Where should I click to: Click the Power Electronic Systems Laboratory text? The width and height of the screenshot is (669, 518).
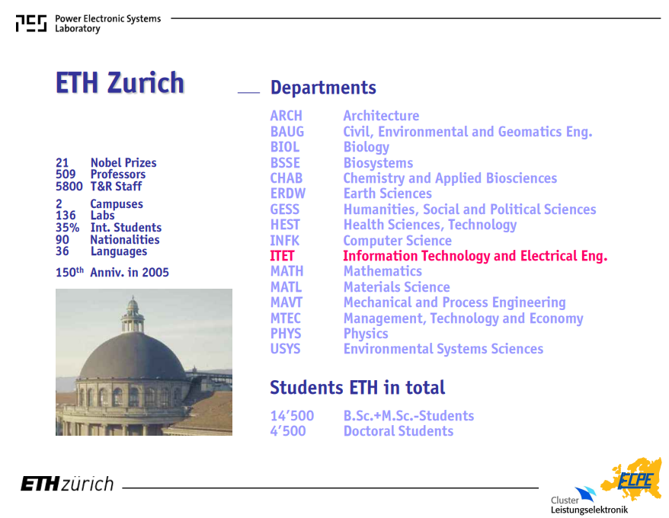tap(108, 24)
